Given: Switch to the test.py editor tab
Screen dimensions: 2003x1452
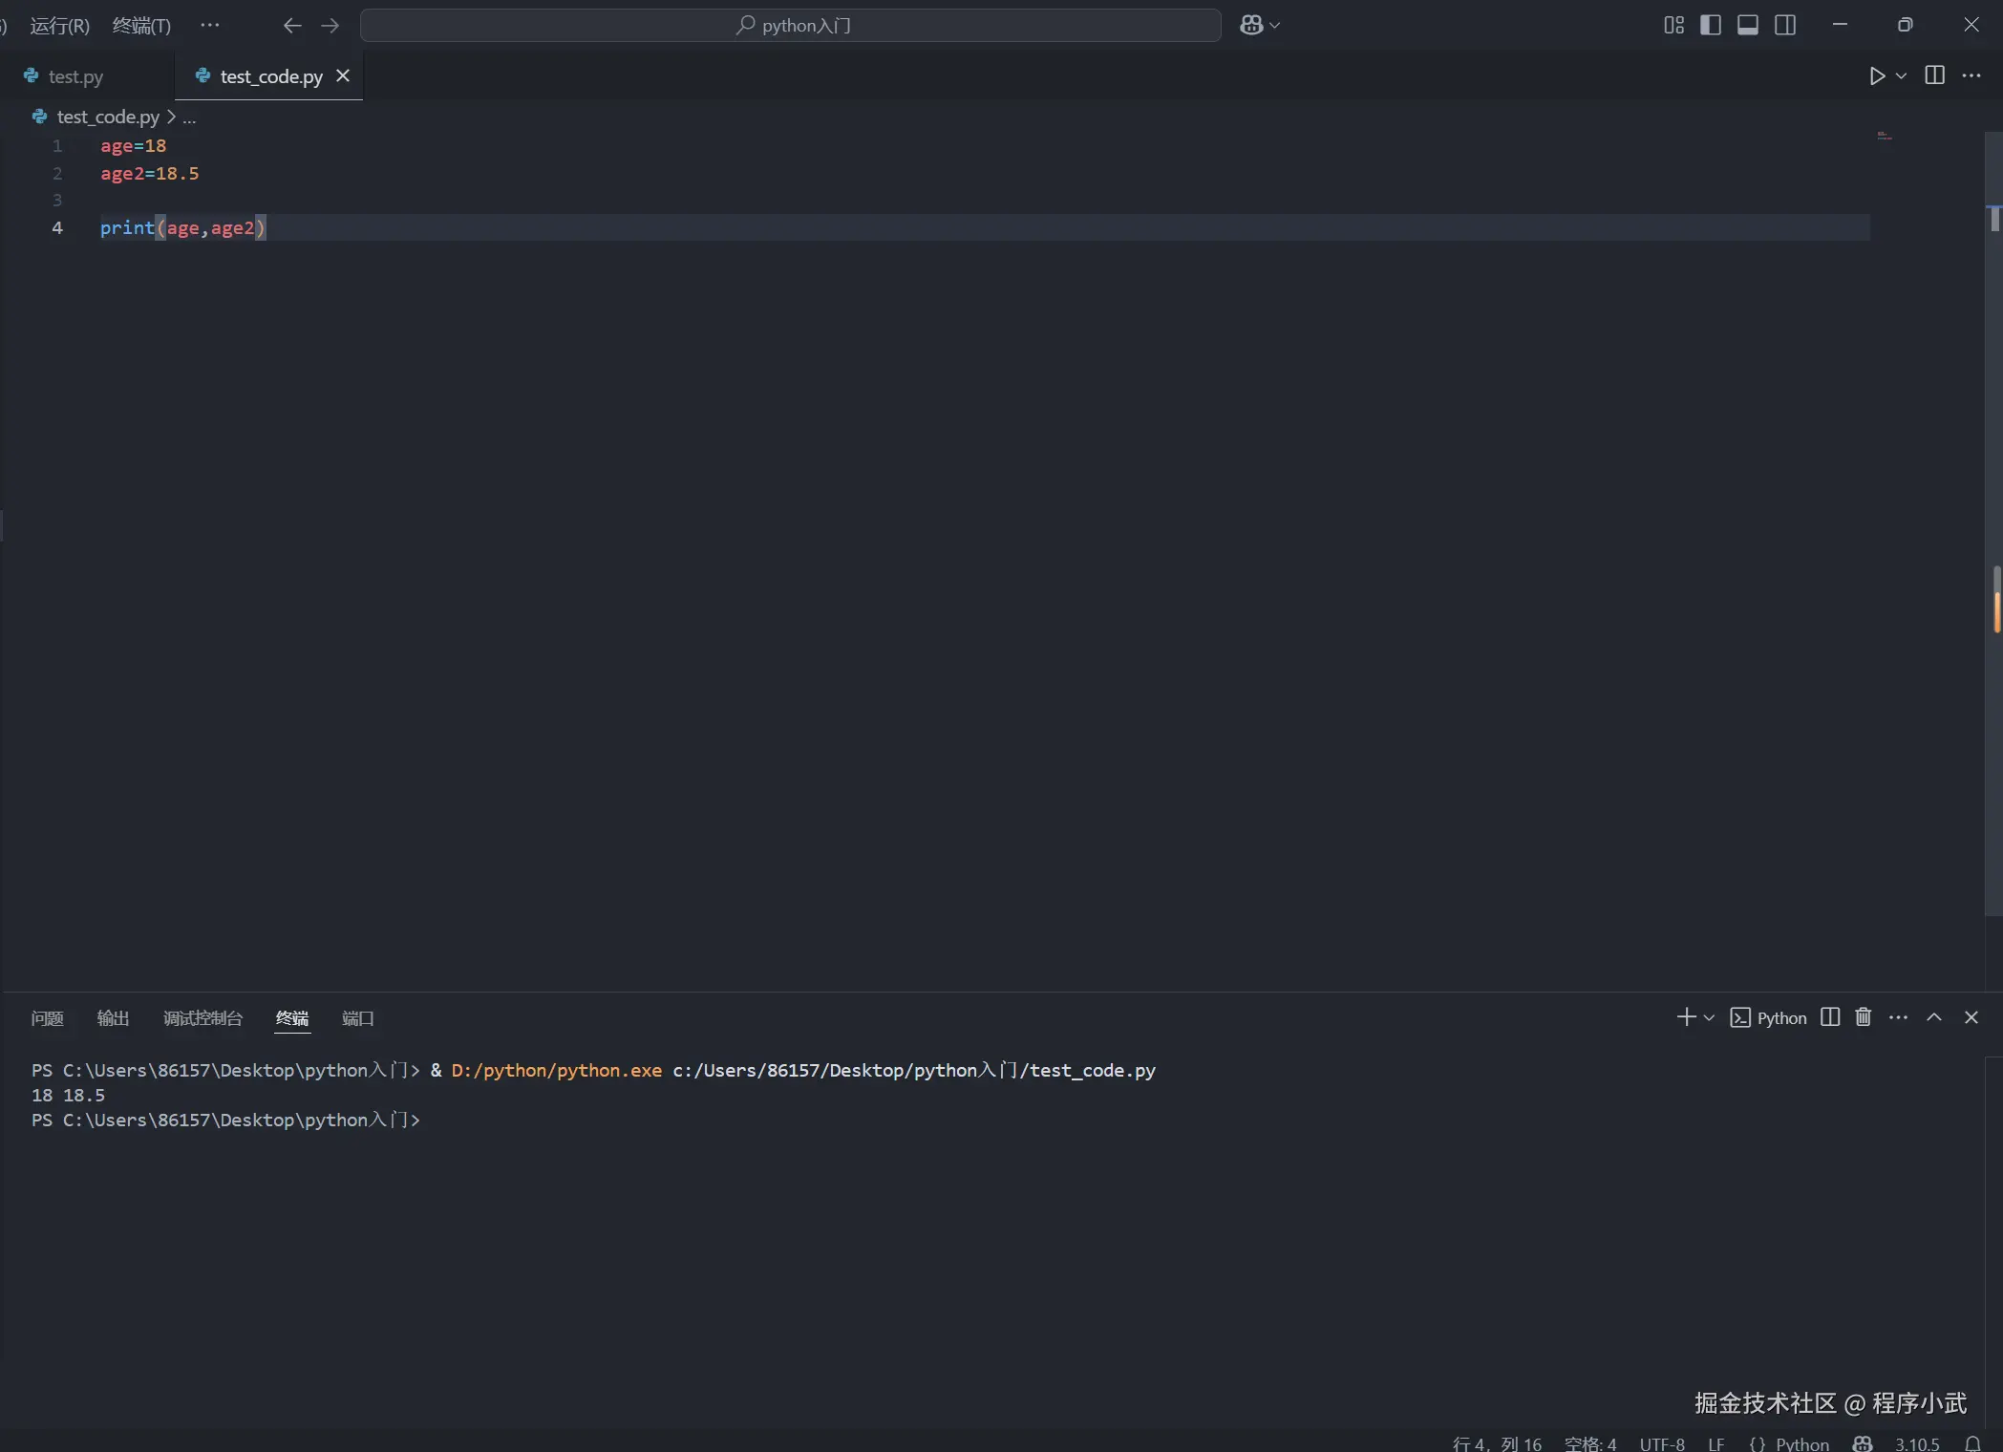Looking at the screenshot, I should (75, 76).
